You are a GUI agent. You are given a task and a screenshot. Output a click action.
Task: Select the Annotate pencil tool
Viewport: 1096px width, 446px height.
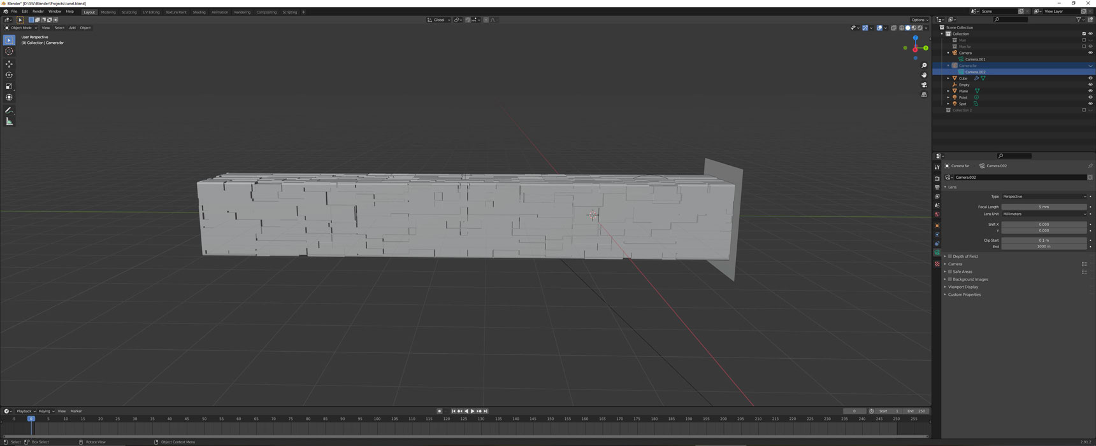coord(9,111)
